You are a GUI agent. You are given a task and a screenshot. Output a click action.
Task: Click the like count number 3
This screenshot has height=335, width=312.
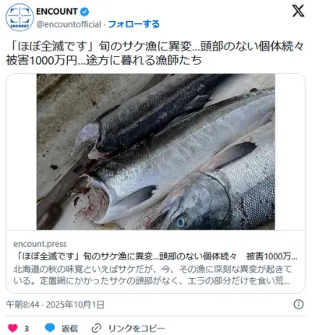pyautogui.click(x=27, y=329)
